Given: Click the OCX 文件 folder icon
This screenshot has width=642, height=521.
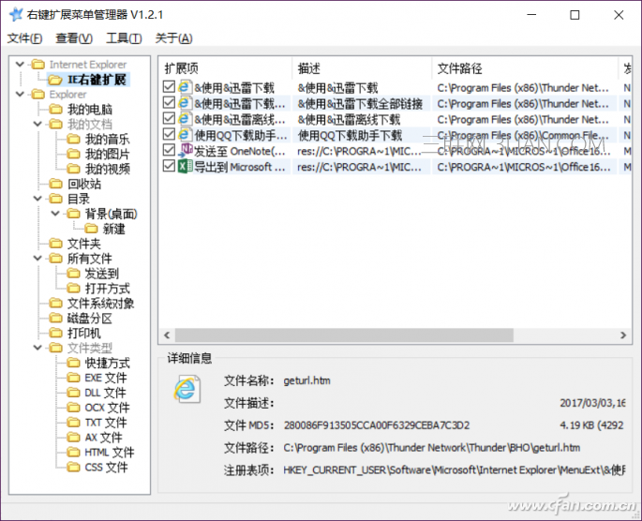Looking at the screenshot, I should (73, 407).
